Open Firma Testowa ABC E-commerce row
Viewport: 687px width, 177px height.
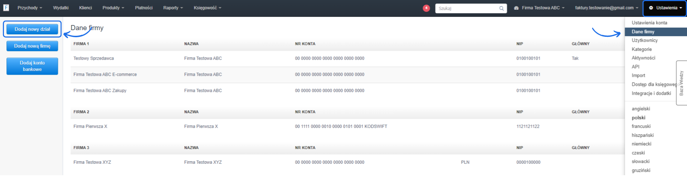pyautogui.click(x=105, y=74)
